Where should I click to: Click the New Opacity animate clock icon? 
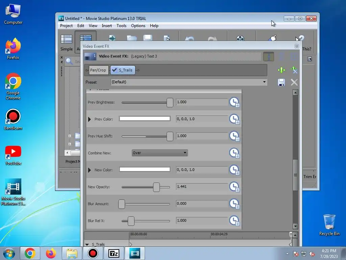coord(234,187)
